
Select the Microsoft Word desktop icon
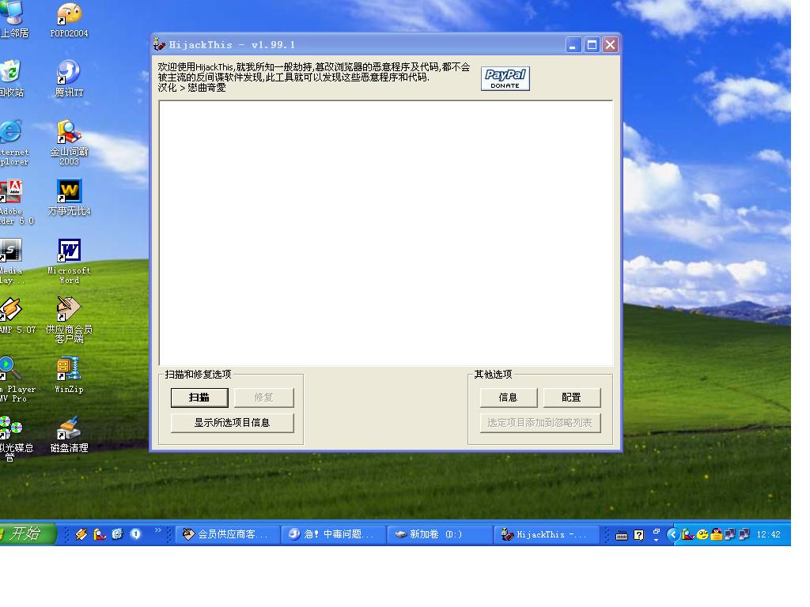coord(70,261)
